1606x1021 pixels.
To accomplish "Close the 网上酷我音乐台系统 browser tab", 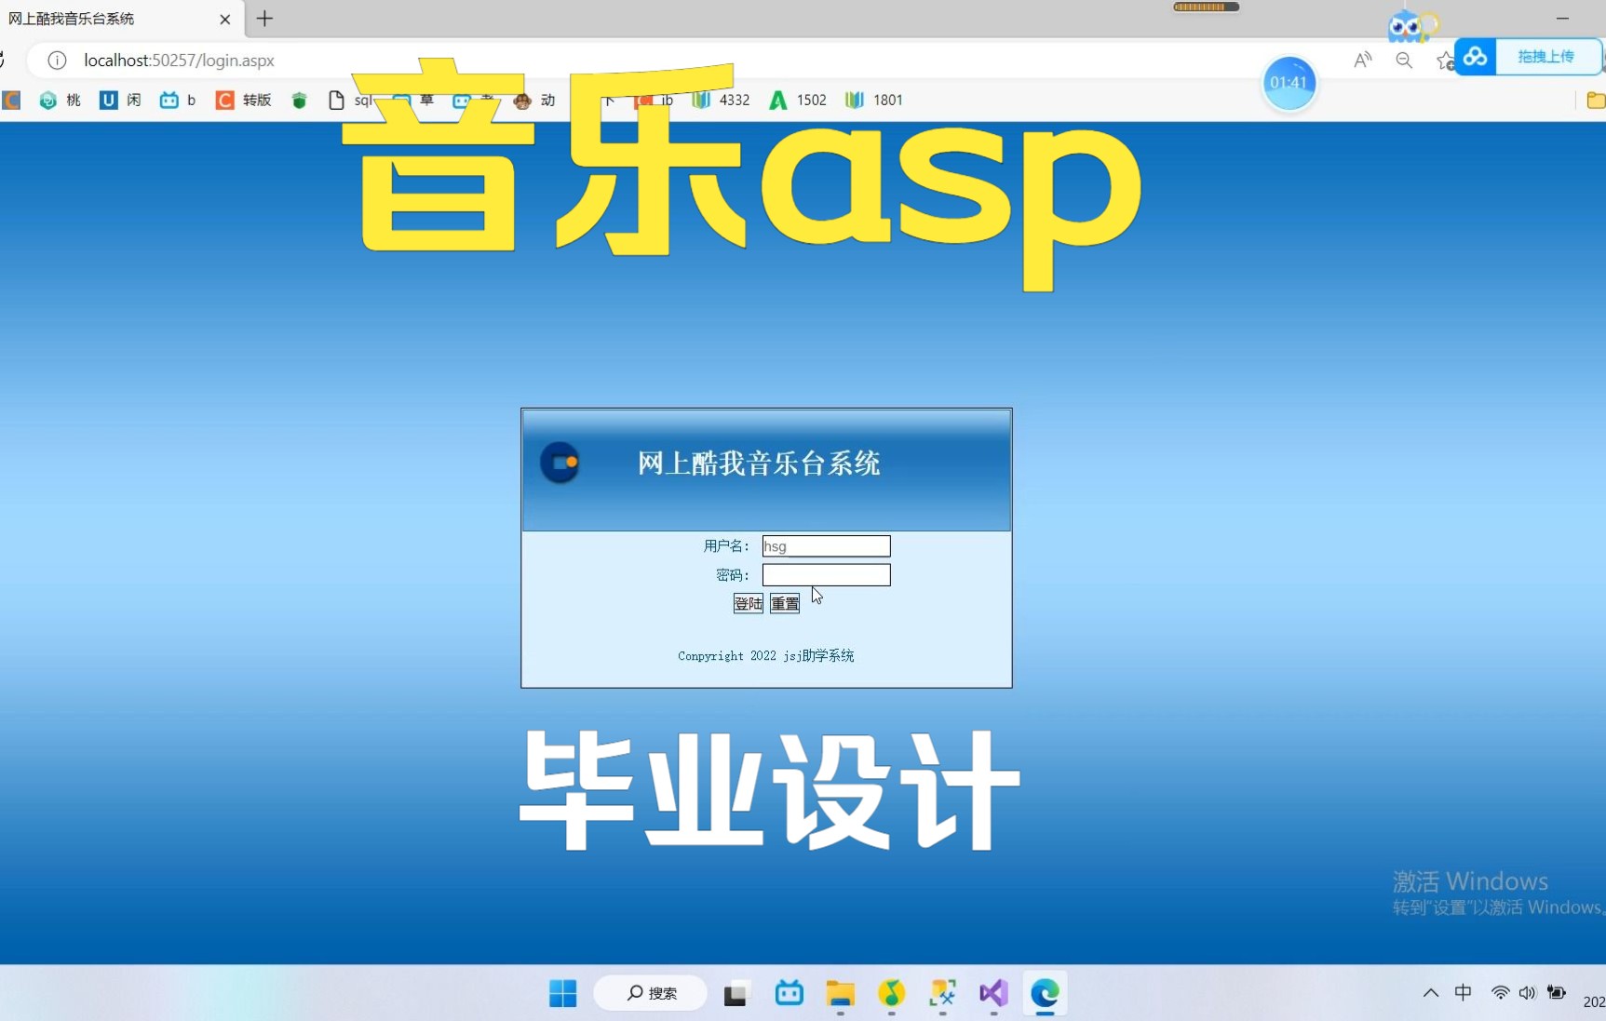I will click(x=224, y=19).
